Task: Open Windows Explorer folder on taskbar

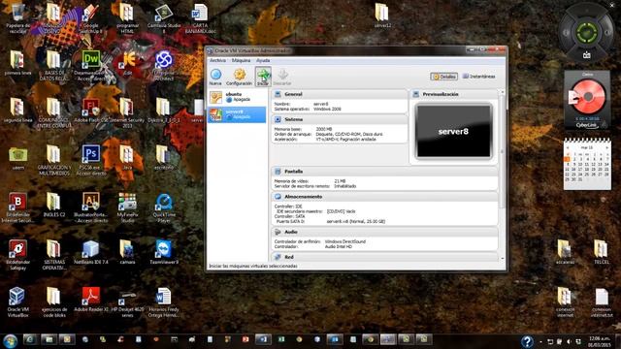Action: [x=49, y=339]
